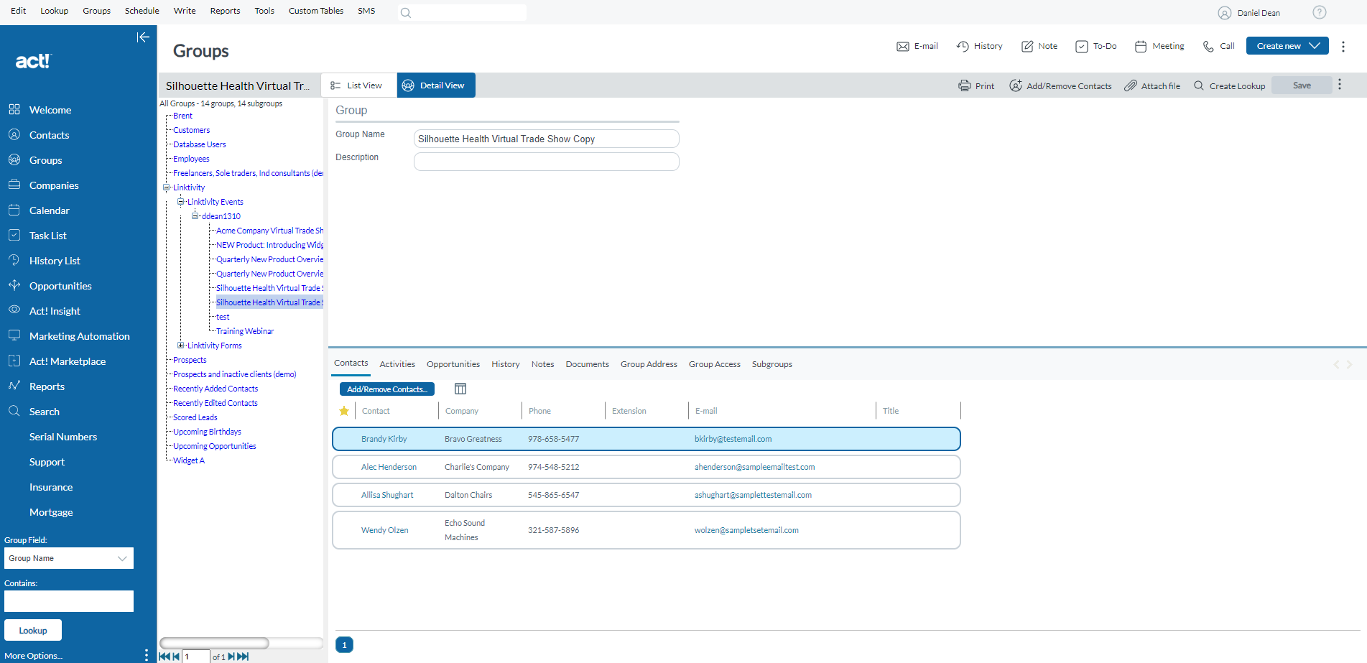This screenshot has height=663, width=1367.
Task: Open the Custom Tables menu
Action: (316, 11)
